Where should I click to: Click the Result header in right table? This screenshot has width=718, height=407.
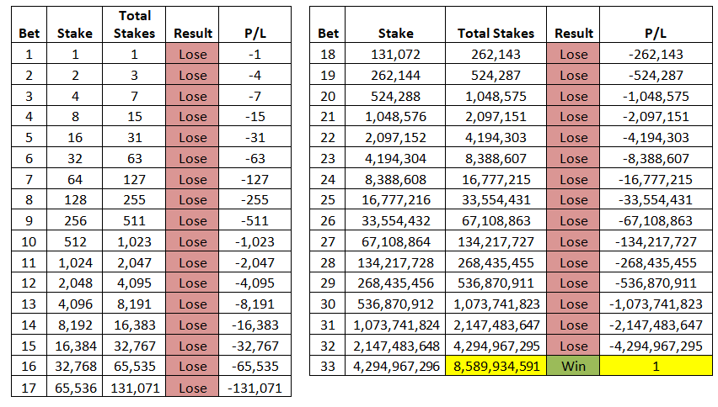pos(573,34)
